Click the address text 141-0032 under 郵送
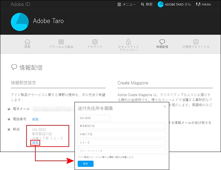Viewport: 221px width, 170px height. 39,129
